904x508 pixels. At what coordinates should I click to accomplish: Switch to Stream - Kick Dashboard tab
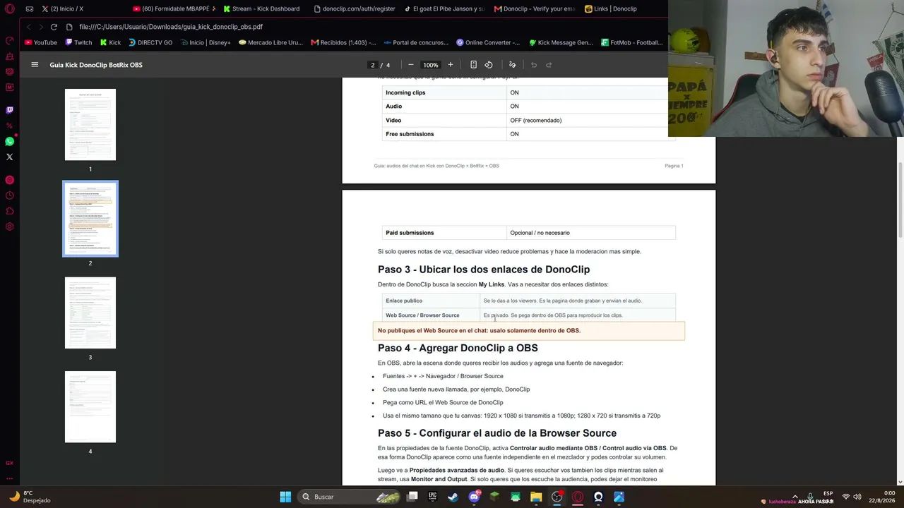[263, 9]
